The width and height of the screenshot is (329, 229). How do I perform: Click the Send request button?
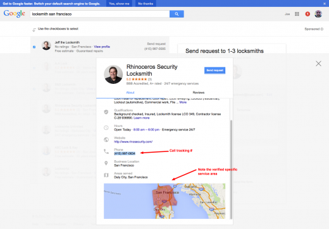point(214,70)
